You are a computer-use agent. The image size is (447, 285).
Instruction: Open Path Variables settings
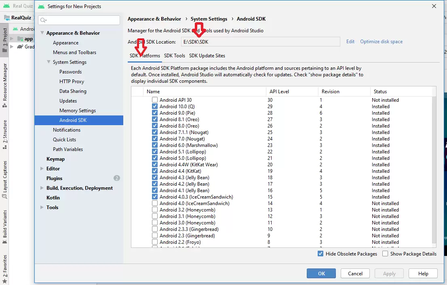tap(68, 149)
